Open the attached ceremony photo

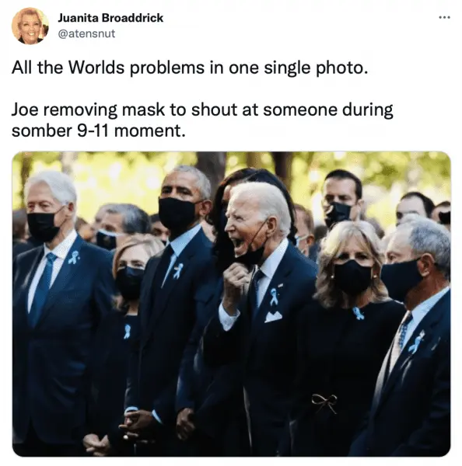click(x=231, y=304)
